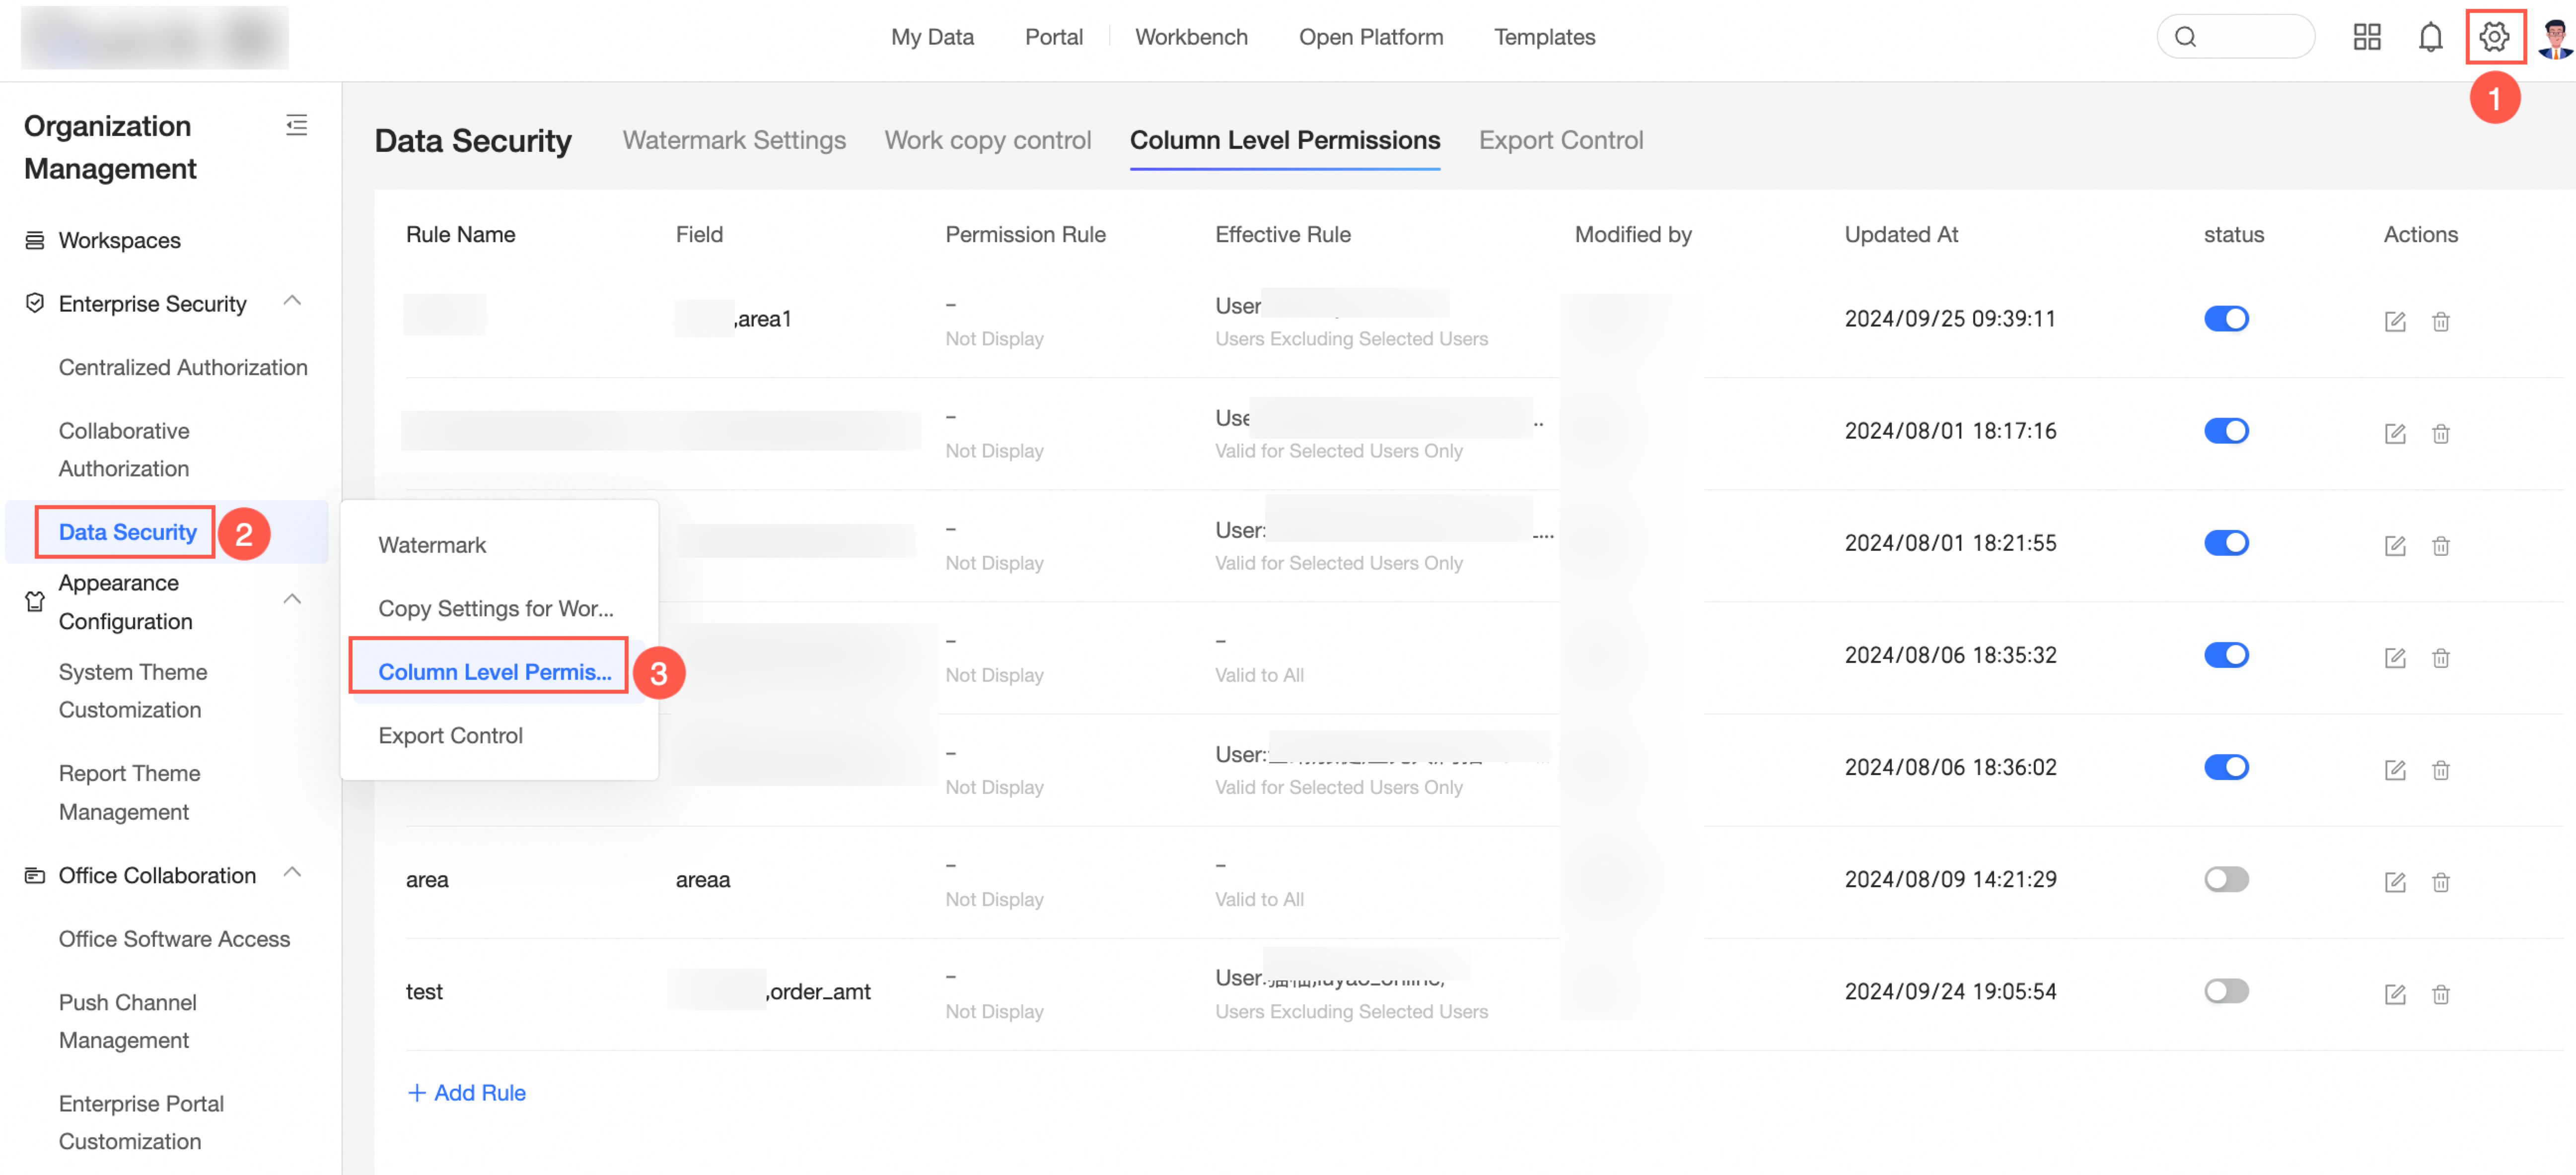Delete the rule updated 2024/08/01 18:21:55

pos(2440,544)
